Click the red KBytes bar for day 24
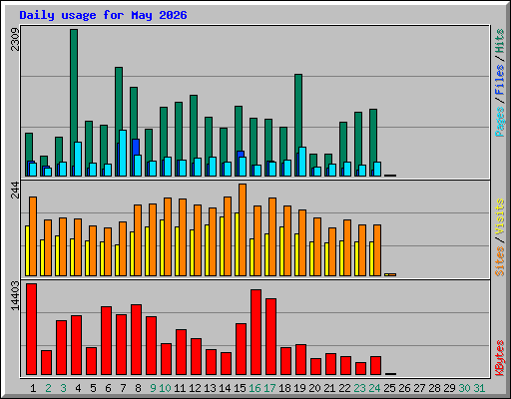511x399 pixels. tap(376, 365)
